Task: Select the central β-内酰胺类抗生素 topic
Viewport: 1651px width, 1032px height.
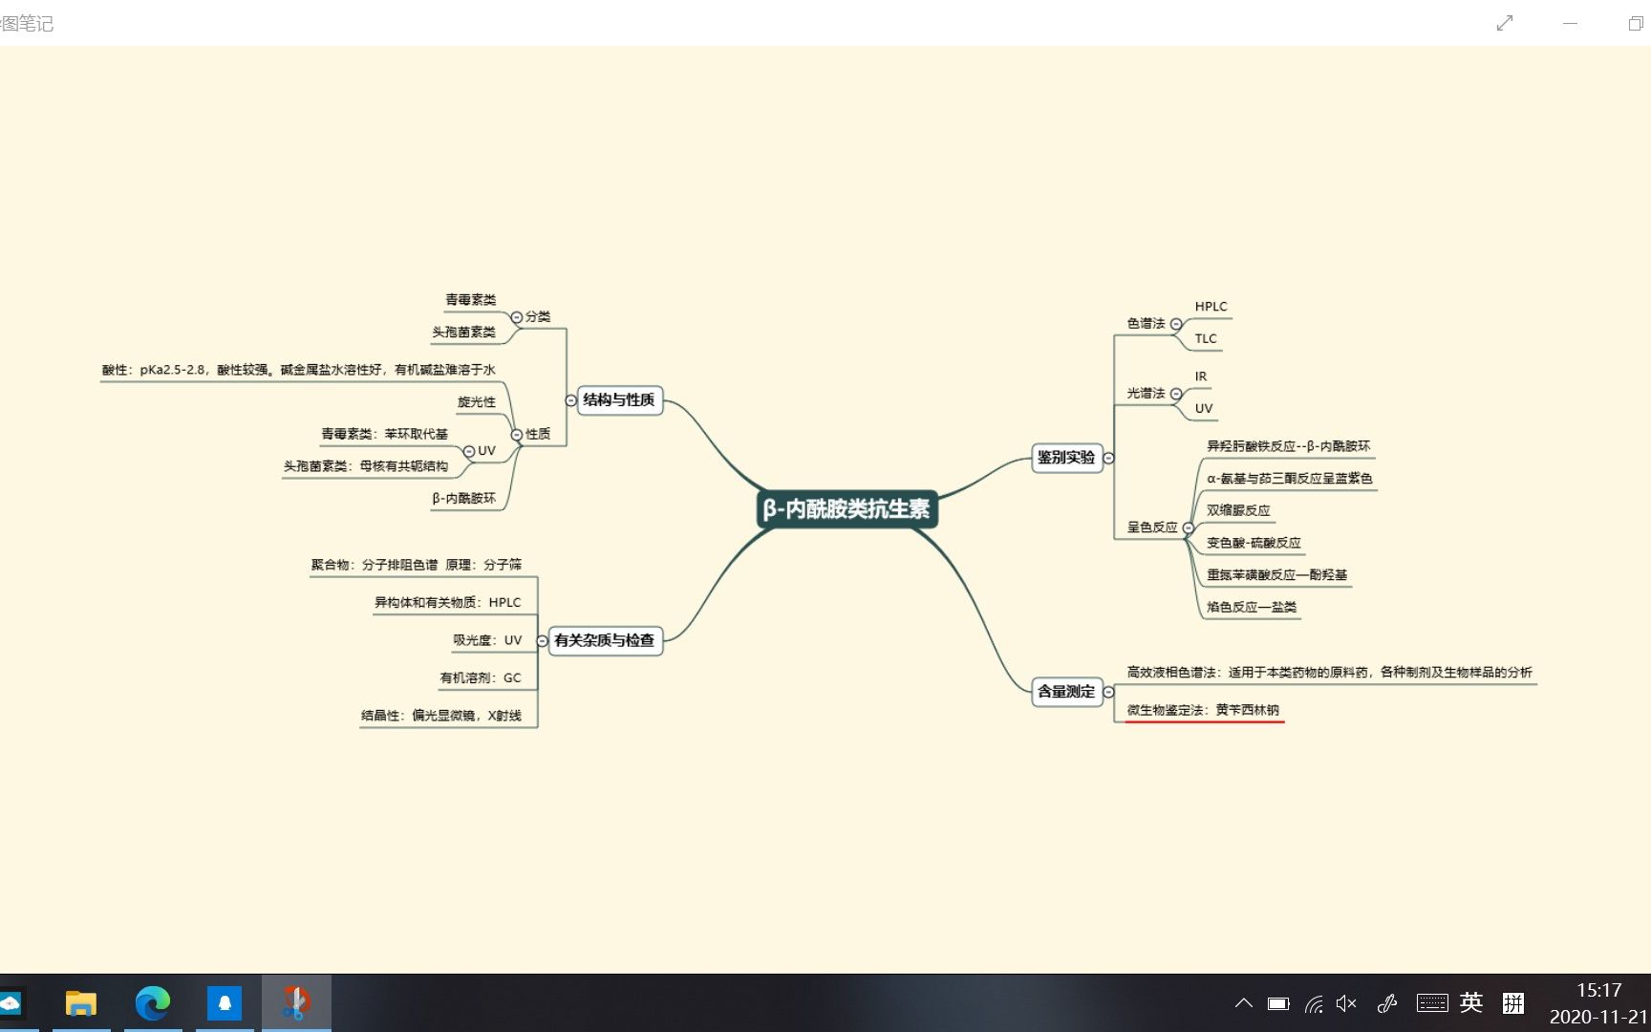Action: (x=847, y=508)
